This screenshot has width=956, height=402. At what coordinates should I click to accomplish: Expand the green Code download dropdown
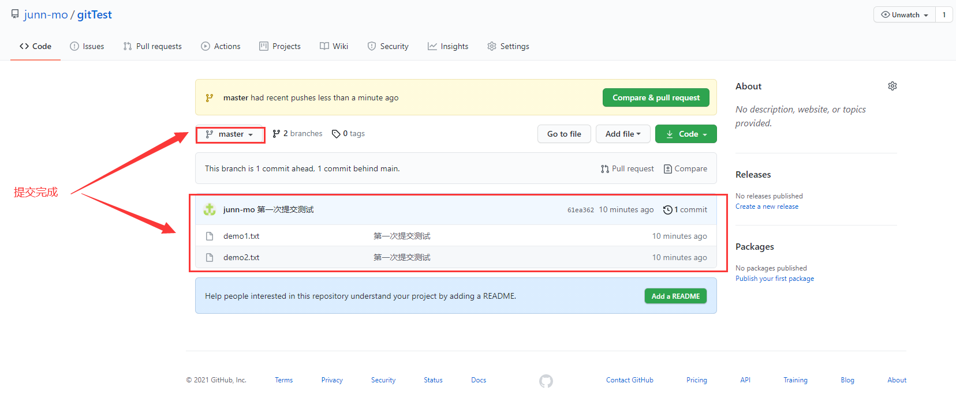click(686, 134)
